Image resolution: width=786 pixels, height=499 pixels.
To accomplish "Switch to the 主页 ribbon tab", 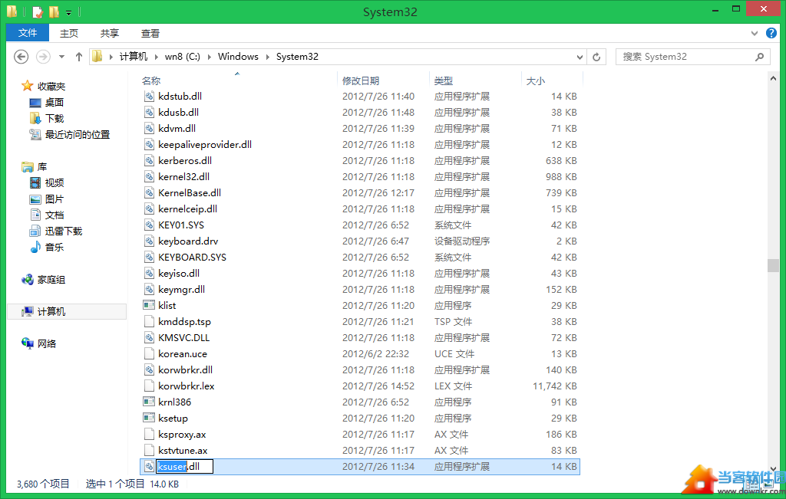I will pyautogui.click(x=68, y=33).
